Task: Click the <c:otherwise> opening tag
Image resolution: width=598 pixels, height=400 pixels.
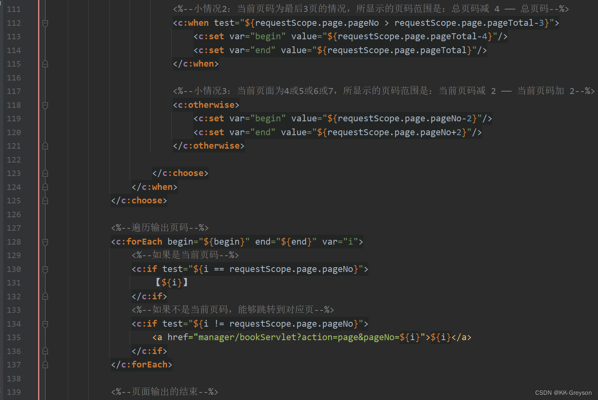Action: coord(206,105)
